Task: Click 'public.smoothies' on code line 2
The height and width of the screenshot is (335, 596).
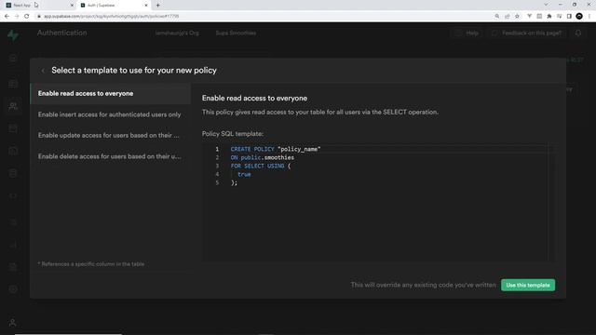Action: (x=267, y=157)
